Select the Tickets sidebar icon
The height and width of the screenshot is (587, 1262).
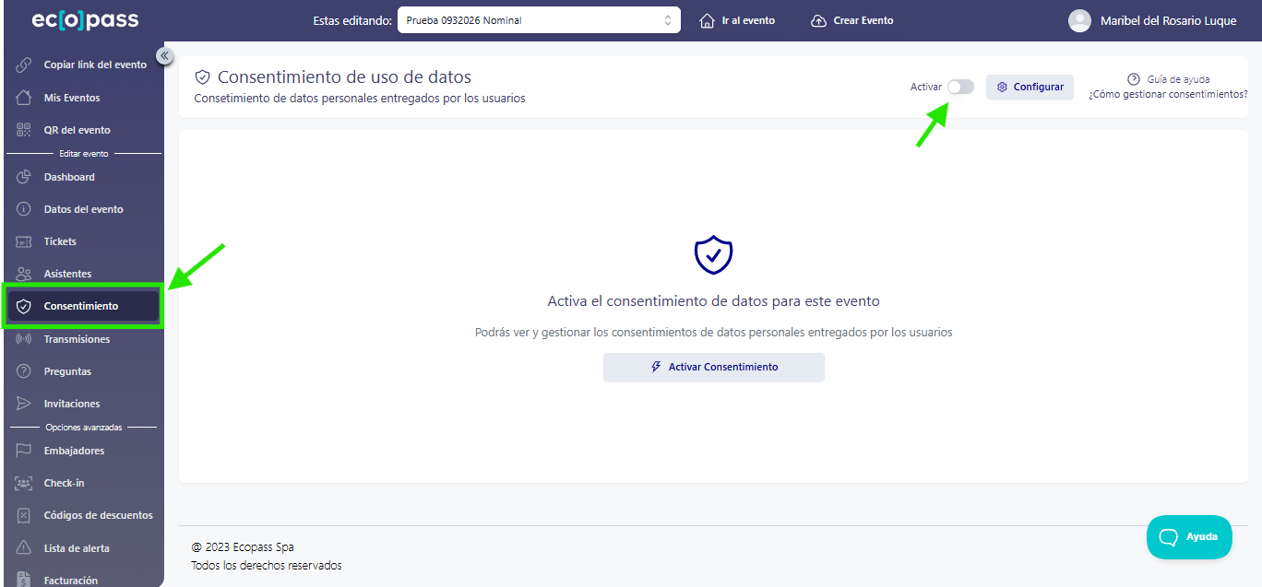[24, 241]
